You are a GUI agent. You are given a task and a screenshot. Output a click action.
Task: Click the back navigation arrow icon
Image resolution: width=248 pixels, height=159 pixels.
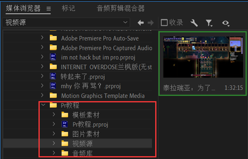pos(141,23)
